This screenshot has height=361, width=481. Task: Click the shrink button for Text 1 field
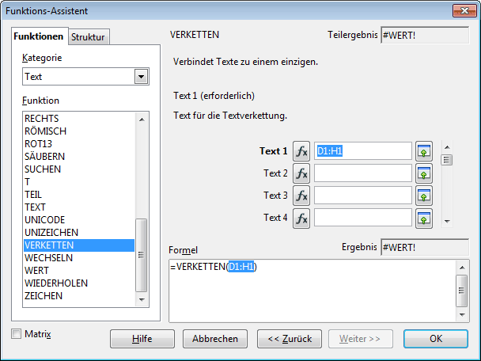click(425, 151)
